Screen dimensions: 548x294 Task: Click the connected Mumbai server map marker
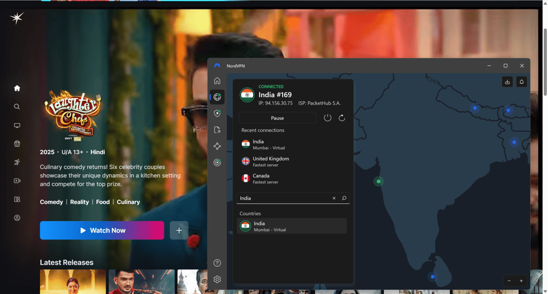point(378,181)
